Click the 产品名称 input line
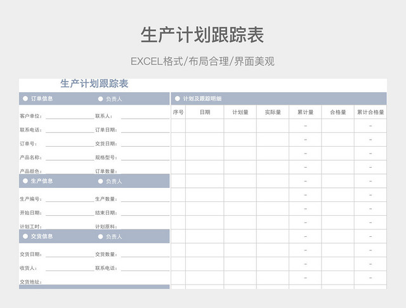 point(70,157)
